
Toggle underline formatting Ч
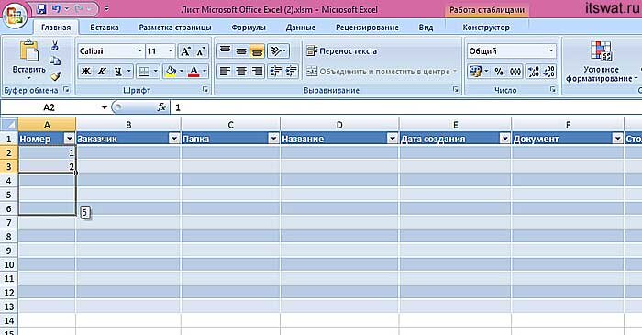coord(118,72)
